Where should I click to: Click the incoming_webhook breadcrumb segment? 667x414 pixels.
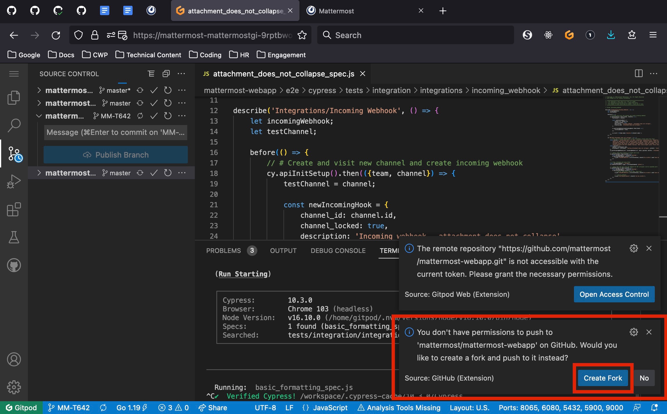point(506,90)
